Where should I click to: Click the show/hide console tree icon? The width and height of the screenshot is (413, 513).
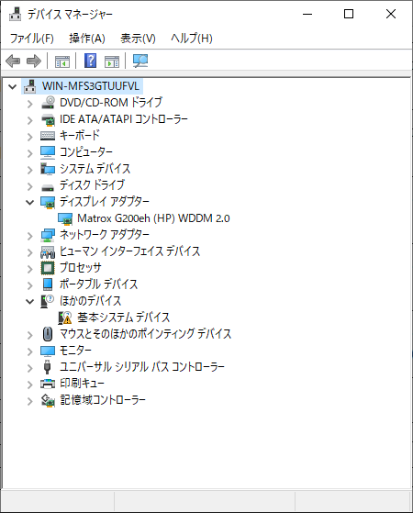coord(62,61)
